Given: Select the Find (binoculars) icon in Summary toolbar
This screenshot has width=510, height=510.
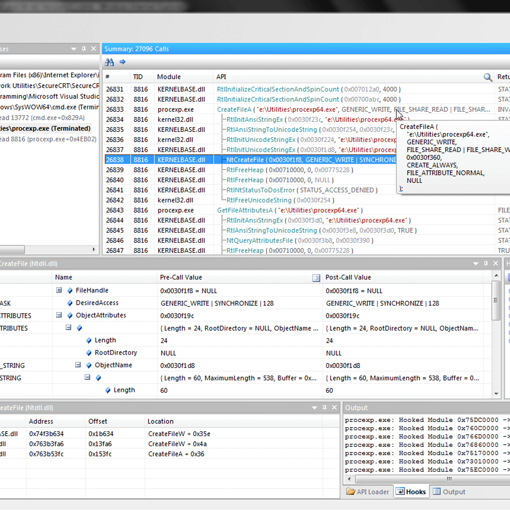Looking at the screenshot, I should [x=109, y=62].
